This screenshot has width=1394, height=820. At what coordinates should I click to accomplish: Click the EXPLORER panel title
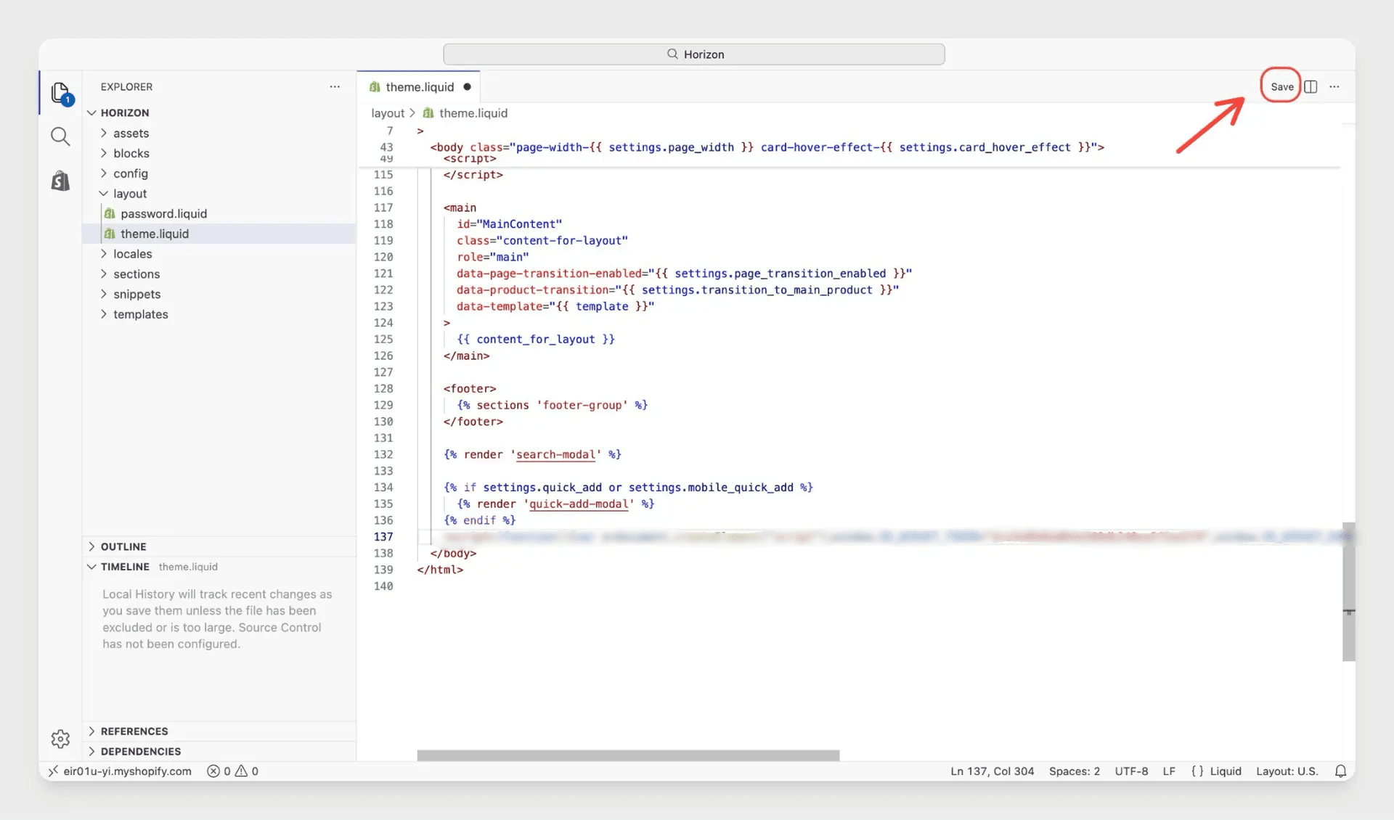click(x=126, y=87)
